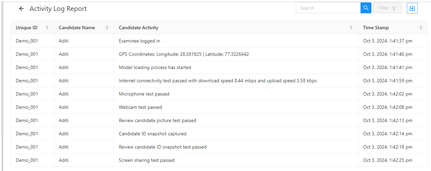Sort by Time Stamp column arrows
The image size is (431, 171).
coord(421,28)
